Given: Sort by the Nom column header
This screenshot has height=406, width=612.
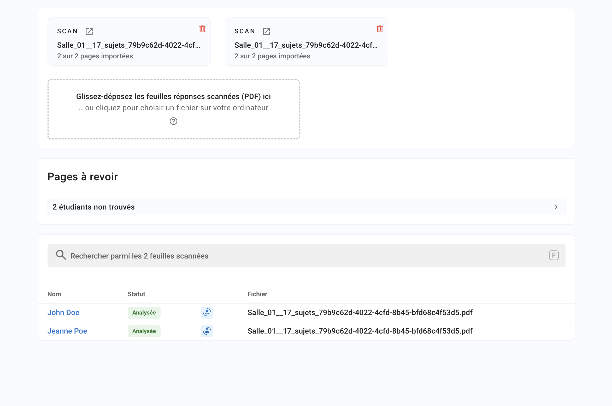Looking at the screenshot, I should (x=54, y=294).
